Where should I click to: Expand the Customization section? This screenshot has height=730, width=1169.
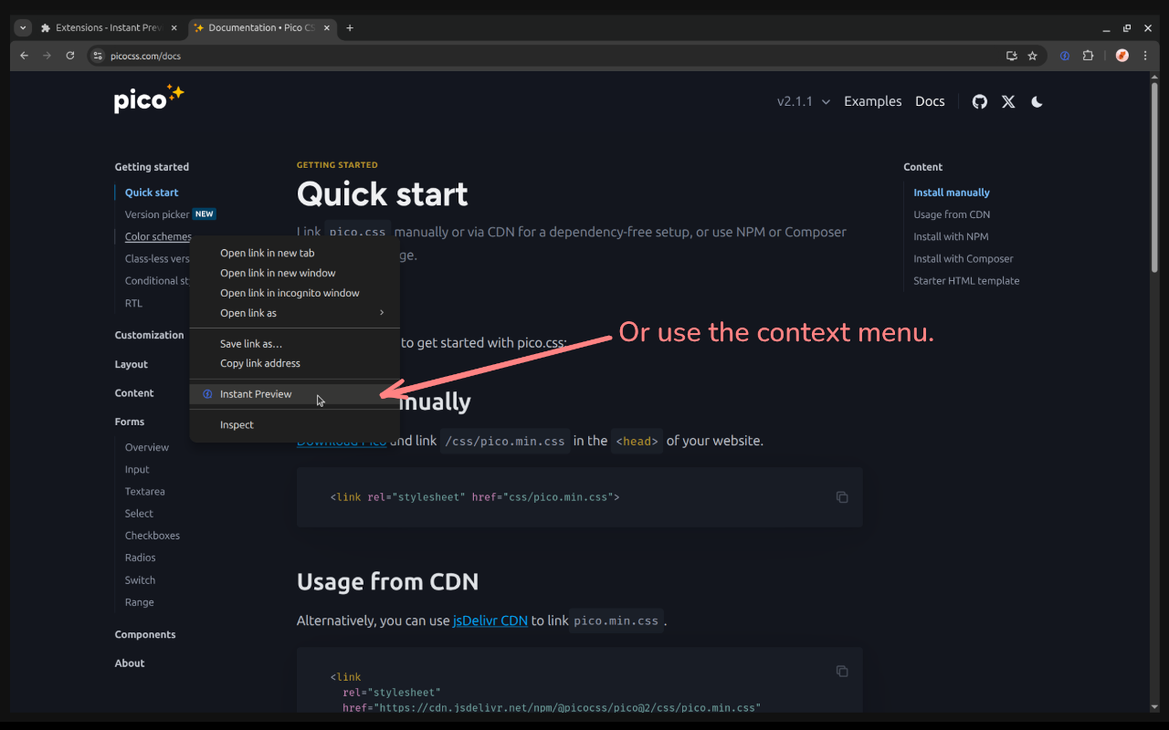coord(149,335)
